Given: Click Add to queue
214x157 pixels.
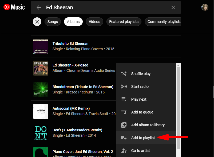Looking at the screenshot, I should 142,112.
